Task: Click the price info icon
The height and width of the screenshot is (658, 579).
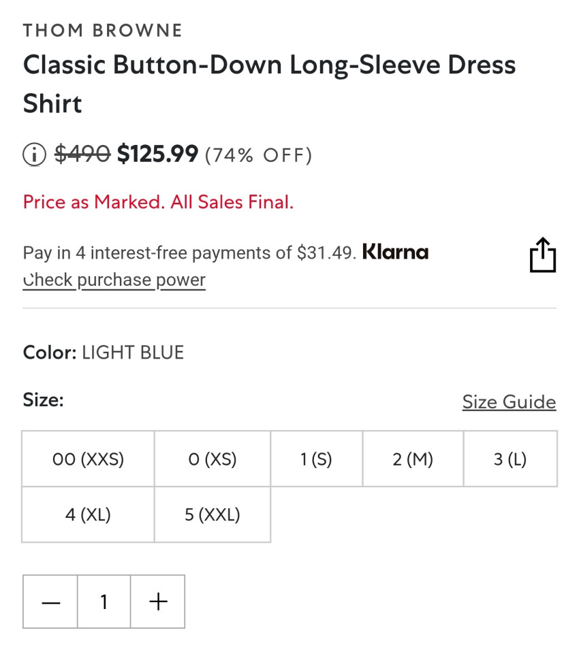Action: click(34, 155)
